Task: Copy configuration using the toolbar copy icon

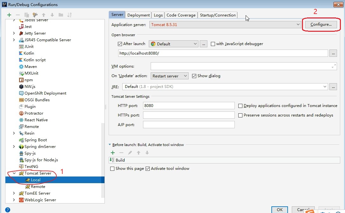Action: pyautogui.click(x=27, y=15)
